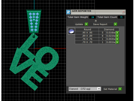
Task: Click the green arrow next to Save Report
Action: pyautogui.click(x=116, y=24)
